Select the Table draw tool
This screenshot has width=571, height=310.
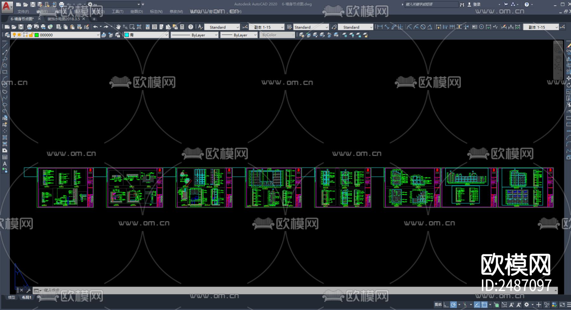point(5,157)
